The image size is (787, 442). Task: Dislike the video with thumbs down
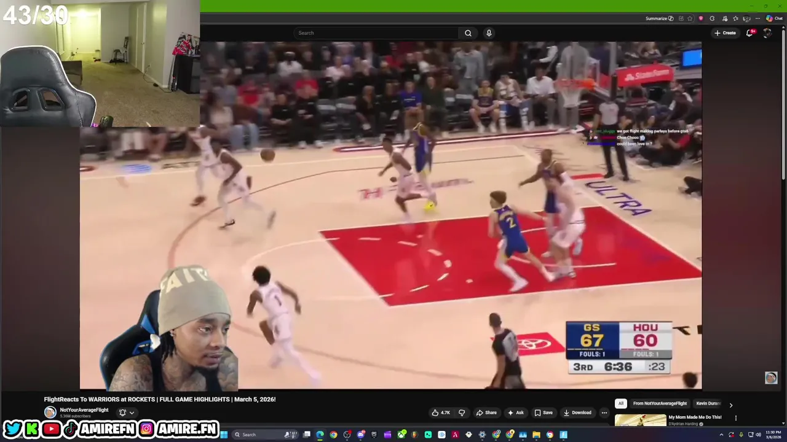click(x=462, y=413)
